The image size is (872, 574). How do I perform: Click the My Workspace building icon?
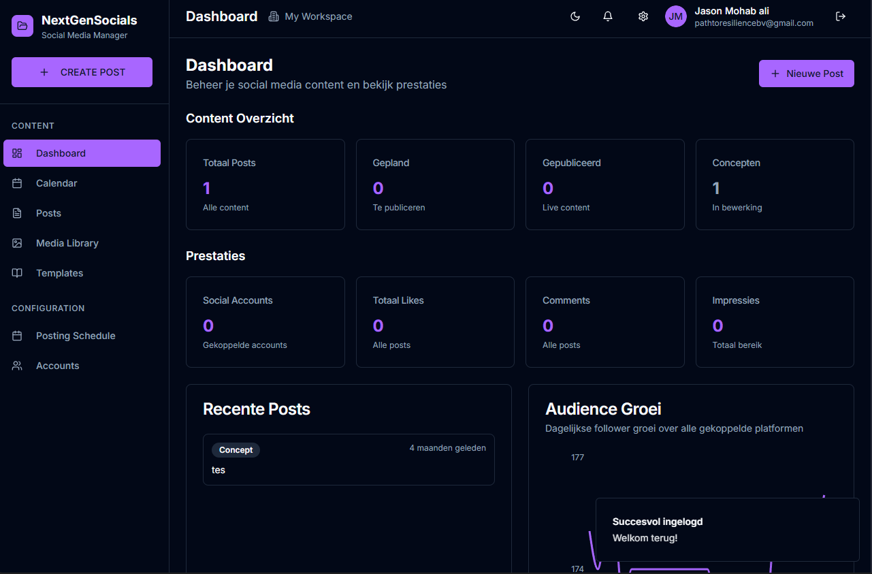(x=274, y=16)
